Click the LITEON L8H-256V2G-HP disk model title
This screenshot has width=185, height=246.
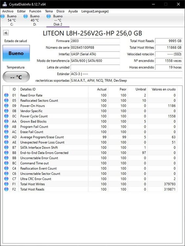[x=92, y=33]
